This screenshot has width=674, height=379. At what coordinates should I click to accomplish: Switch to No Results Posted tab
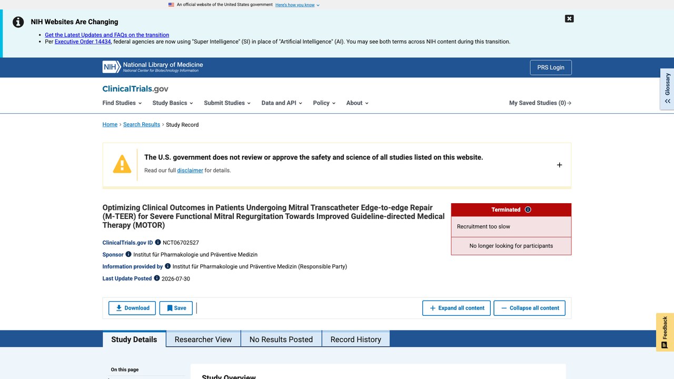(281, 339)
